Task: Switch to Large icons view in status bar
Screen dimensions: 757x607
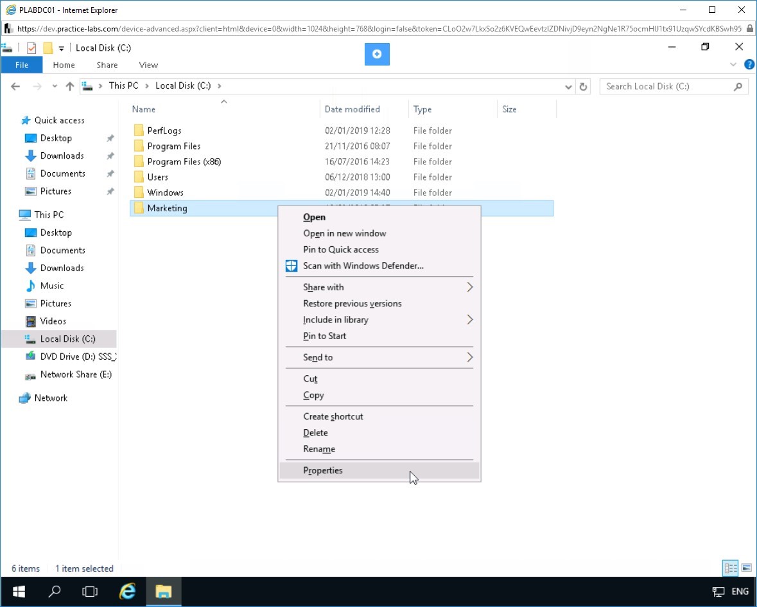Action: click(x=746, y=568)
